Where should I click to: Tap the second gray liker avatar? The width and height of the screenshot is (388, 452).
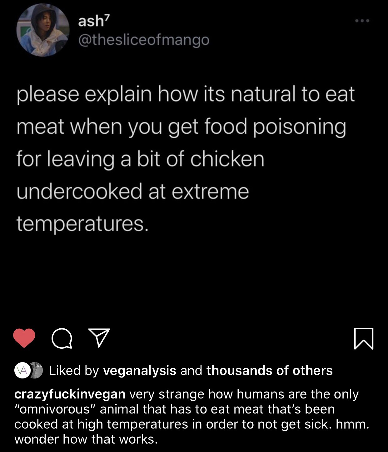[x=37, y=371]
